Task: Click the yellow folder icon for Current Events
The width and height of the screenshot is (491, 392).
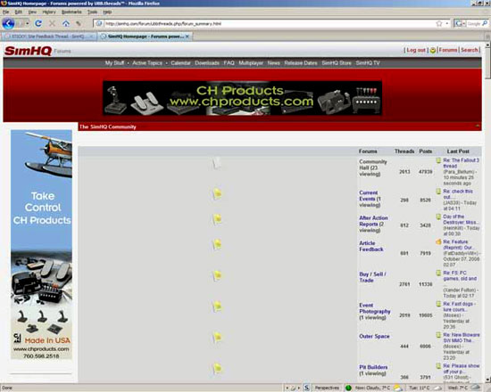Action: click(217, 194)
